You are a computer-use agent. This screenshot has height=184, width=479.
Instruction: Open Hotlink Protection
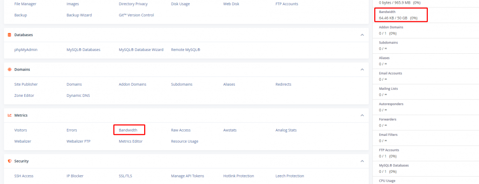[x=239, y=176]
